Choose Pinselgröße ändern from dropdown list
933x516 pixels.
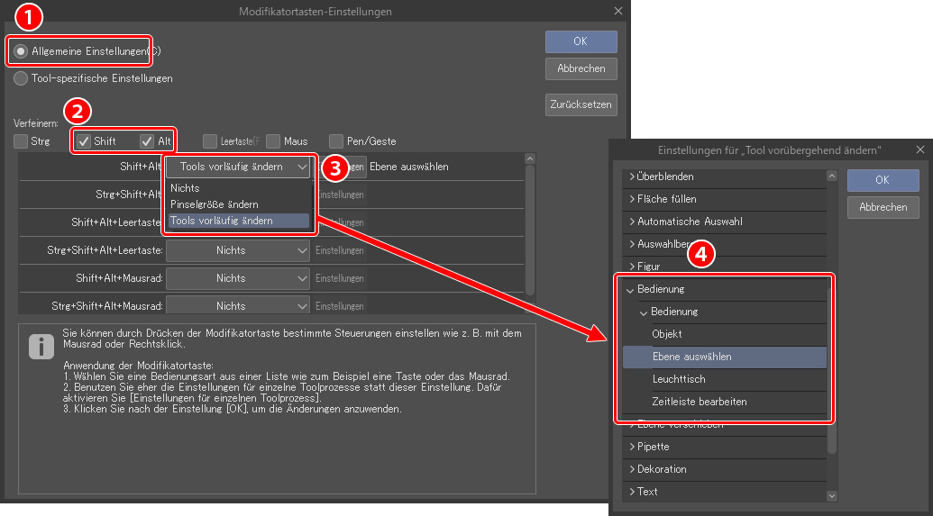pyautogui.click(x=215, y=204)
